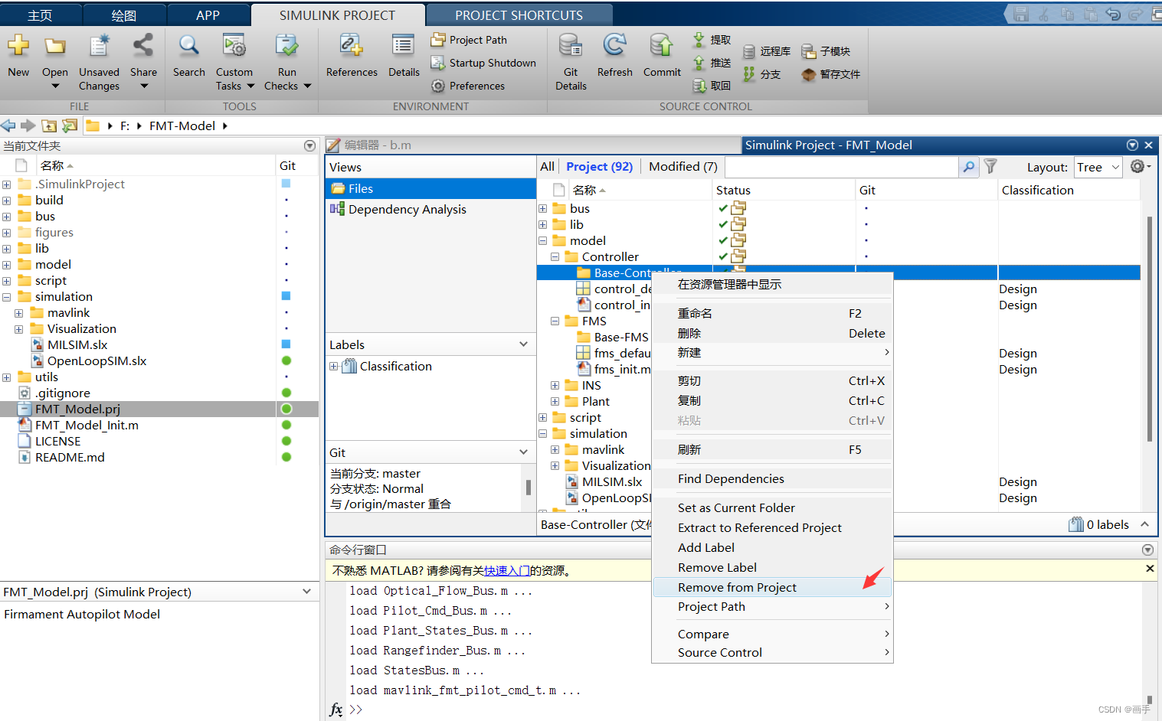Close the MATLAB getting-started banner
The width and height of the screenshot is (1162, 721).
click(1149, 569)
